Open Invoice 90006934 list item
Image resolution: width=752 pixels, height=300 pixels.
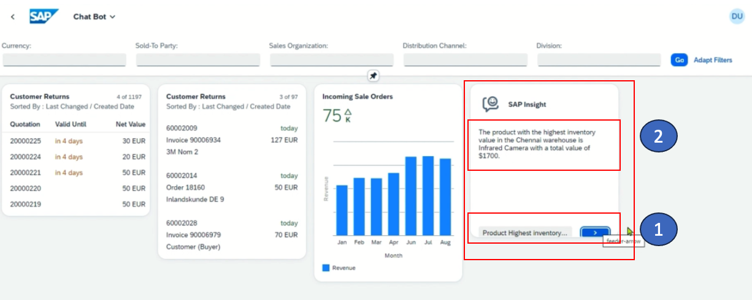tap(193, 140)
